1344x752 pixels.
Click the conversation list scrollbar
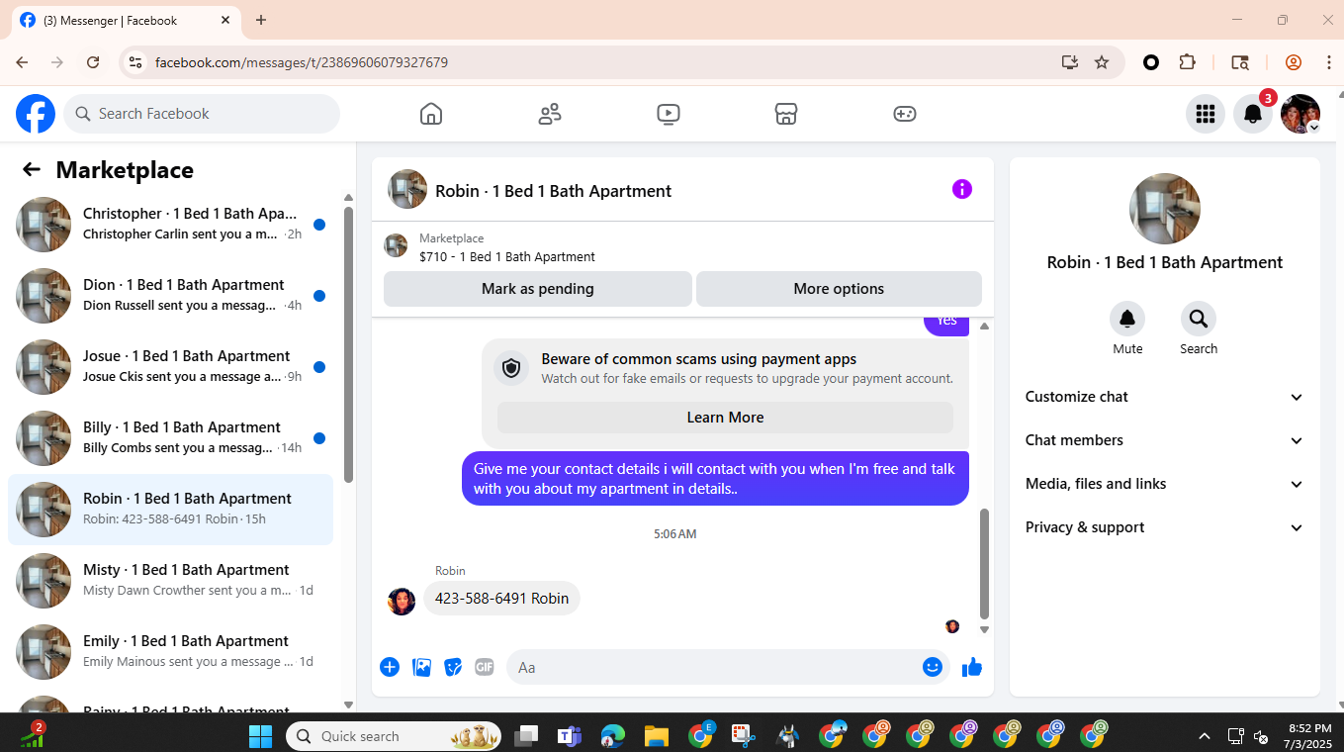pos(348,343)
